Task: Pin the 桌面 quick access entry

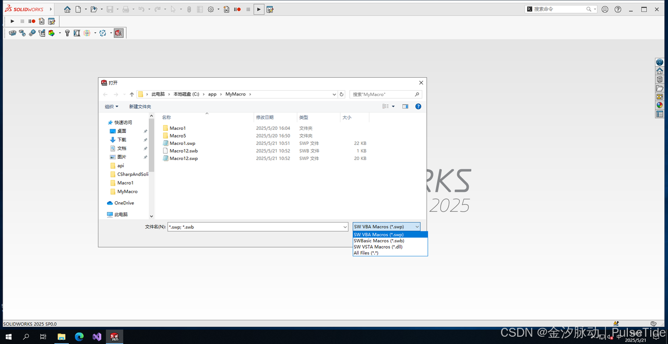Action: [x=145, y=131]
